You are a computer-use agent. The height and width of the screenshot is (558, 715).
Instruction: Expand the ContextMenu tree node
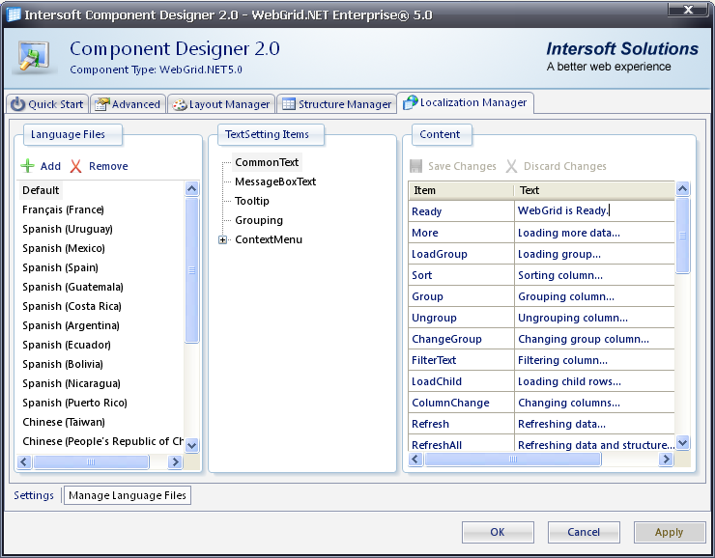click(222, 240)
